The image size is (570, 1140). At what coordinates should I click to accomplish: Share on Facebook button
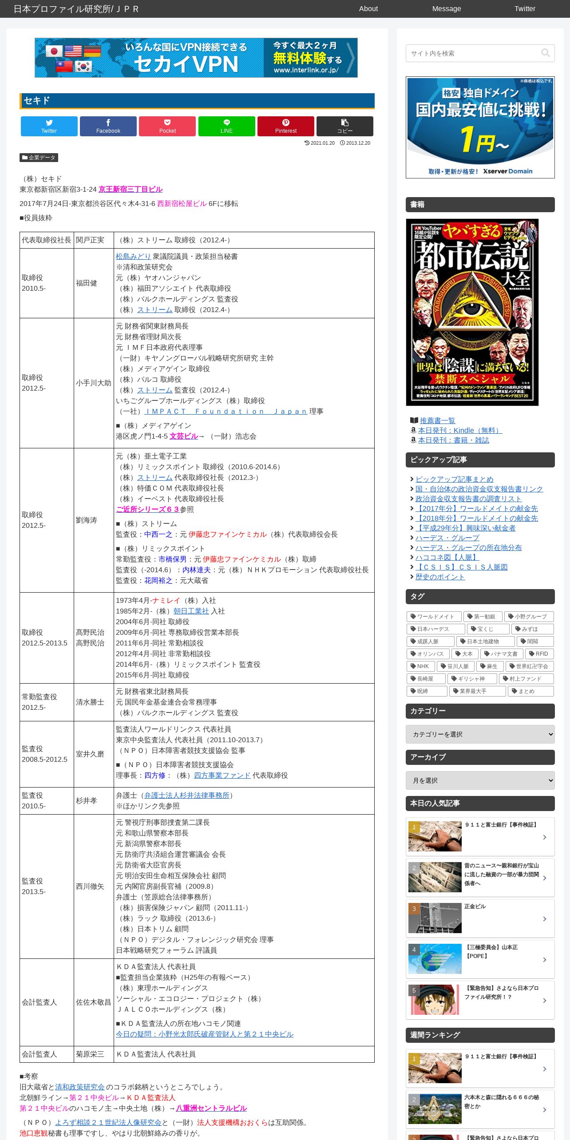pos(108,126)
